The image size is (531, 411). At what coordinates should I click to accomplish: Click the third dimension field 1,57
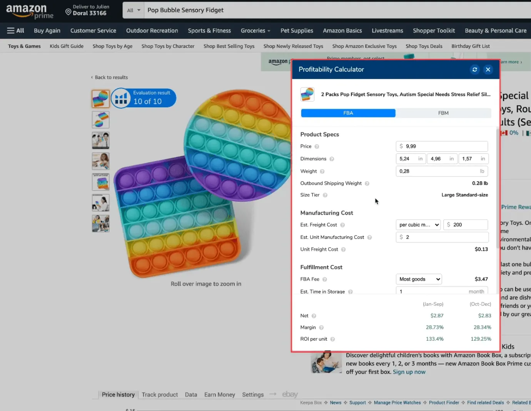click(473, 159)
